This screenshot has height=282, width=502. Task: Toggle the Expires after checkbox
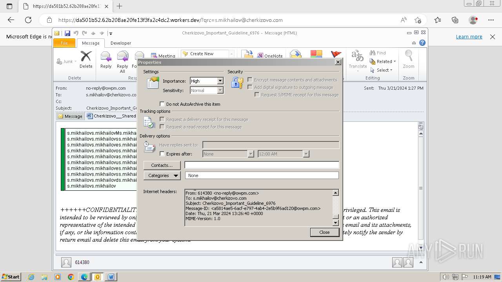[x=162, y=154]
